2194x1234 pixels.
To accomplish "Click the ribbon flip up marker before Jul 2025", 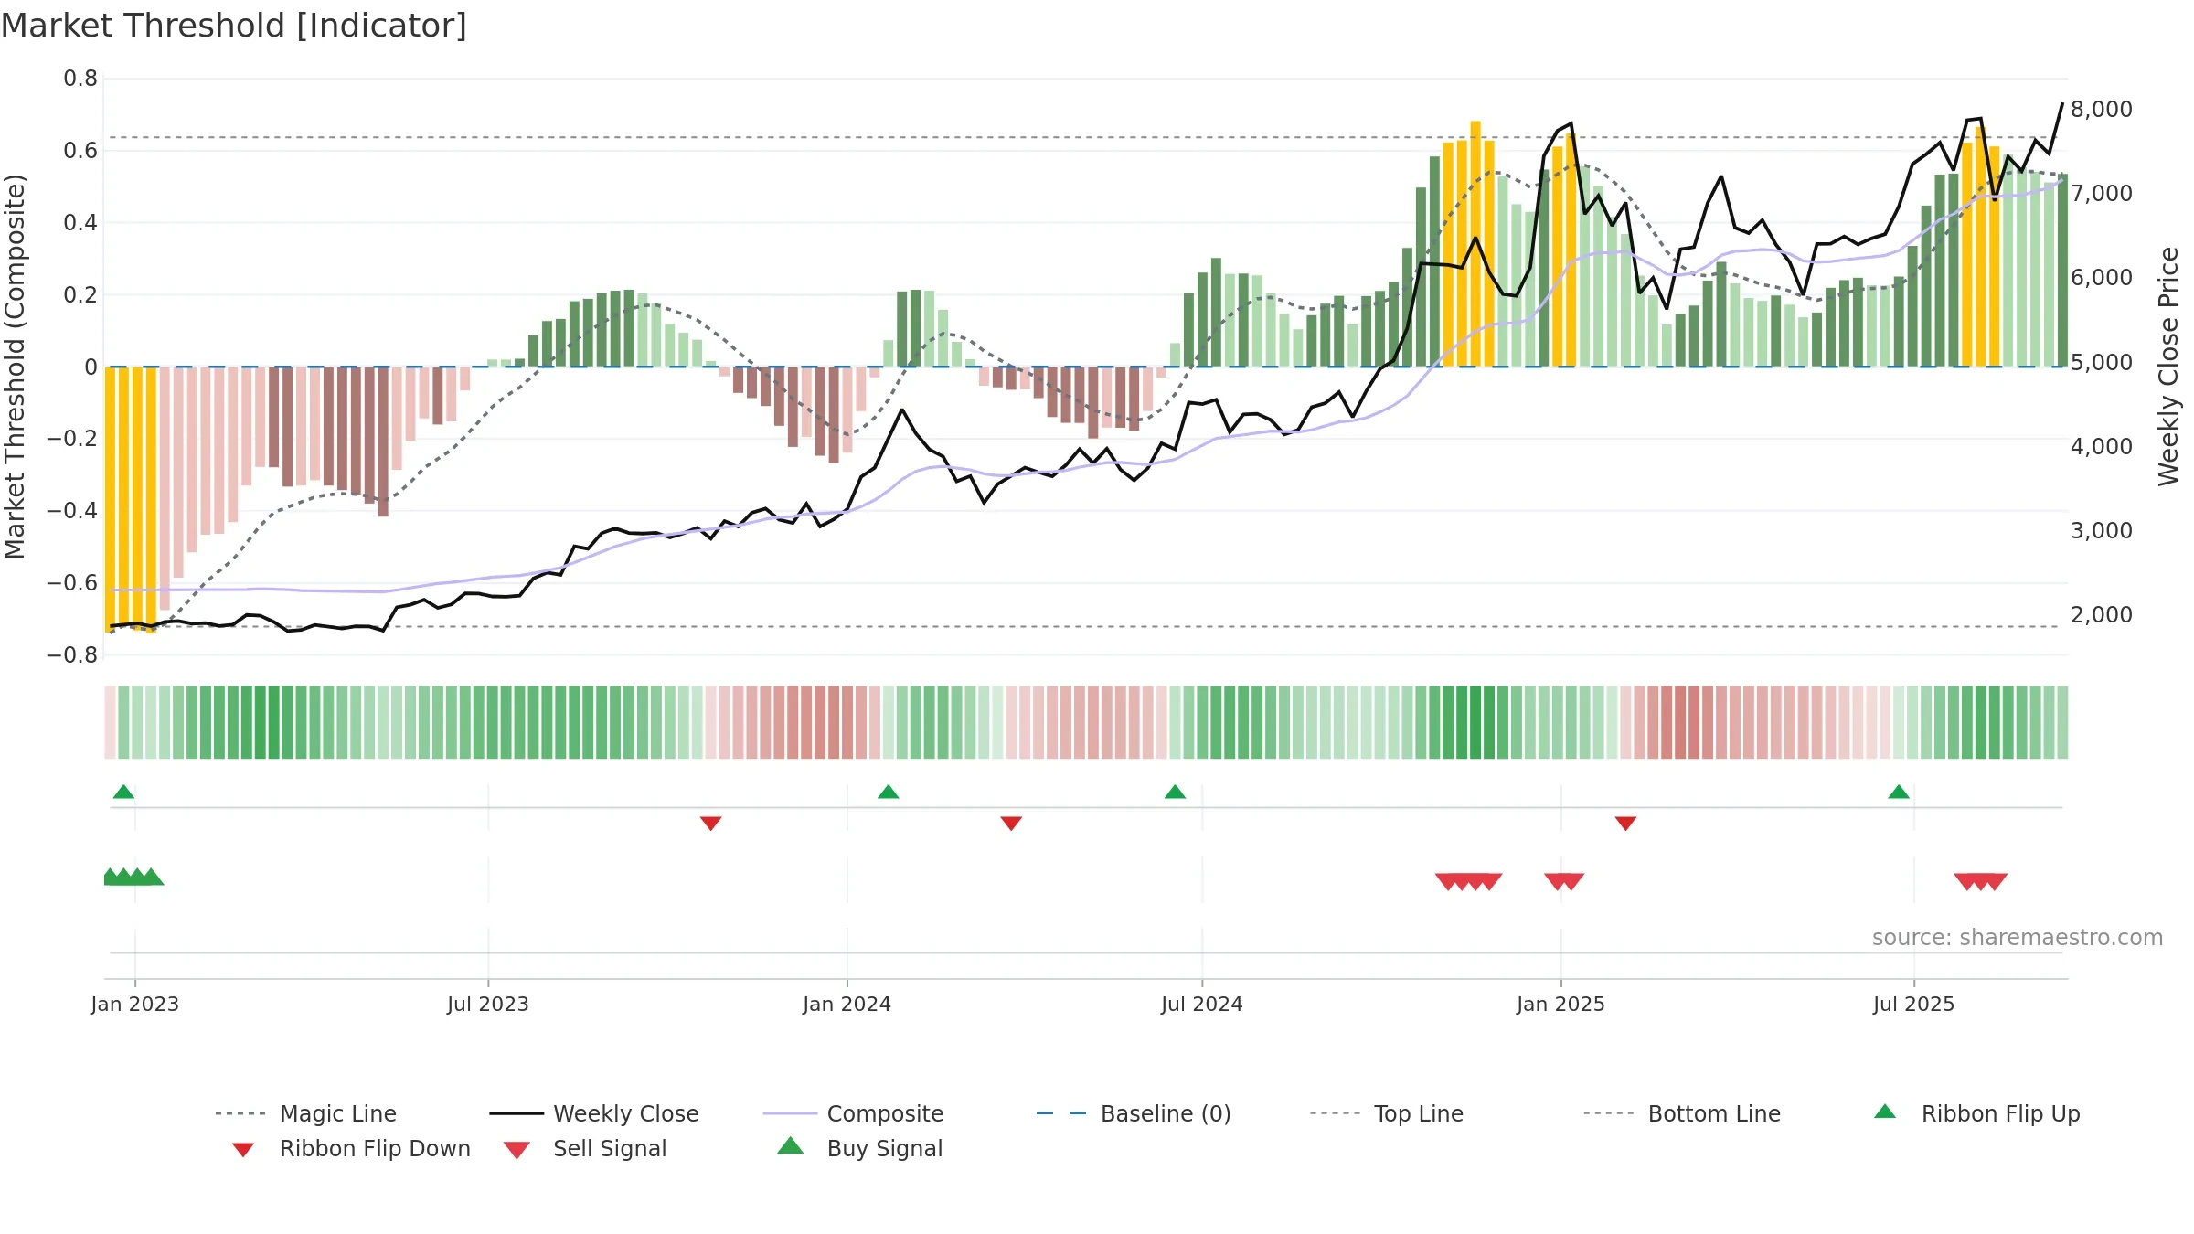I will [x=1899, y=792].
